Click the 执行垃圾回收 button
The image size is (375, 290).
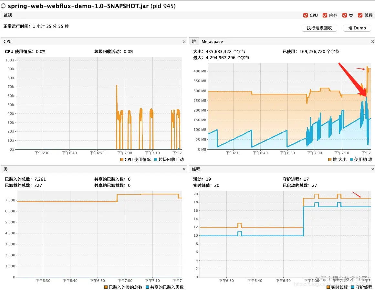click(319, 28)
